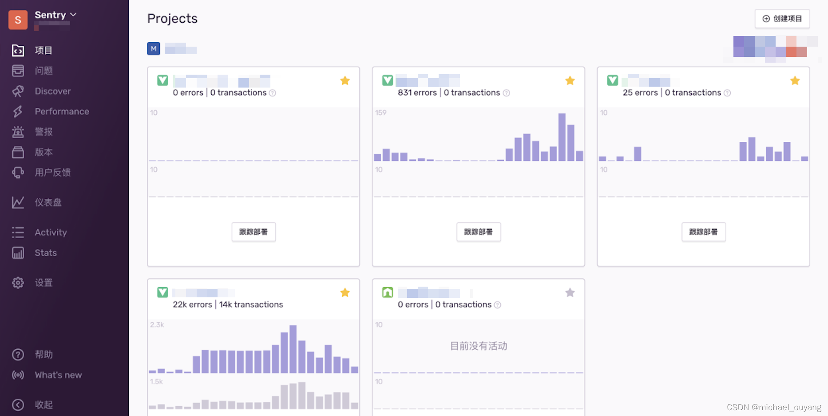Star the project showing 目前没有活动
The height and width of the screenshot is (416, 828).
570,292
